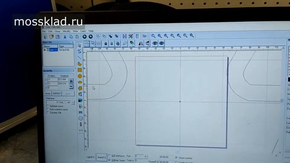Click the second eye hide icon
Image resolution: width=290 pixels, height=163 pixels.
161,43
